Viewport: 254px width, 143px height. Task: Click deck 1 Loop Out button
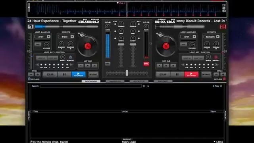pyautogui.click(x=53, y=58)
